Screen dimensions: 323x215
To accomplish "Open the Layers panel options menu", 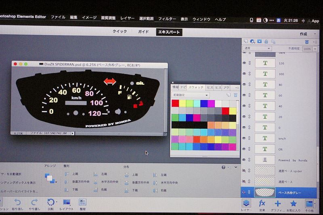I will (315, 42).
